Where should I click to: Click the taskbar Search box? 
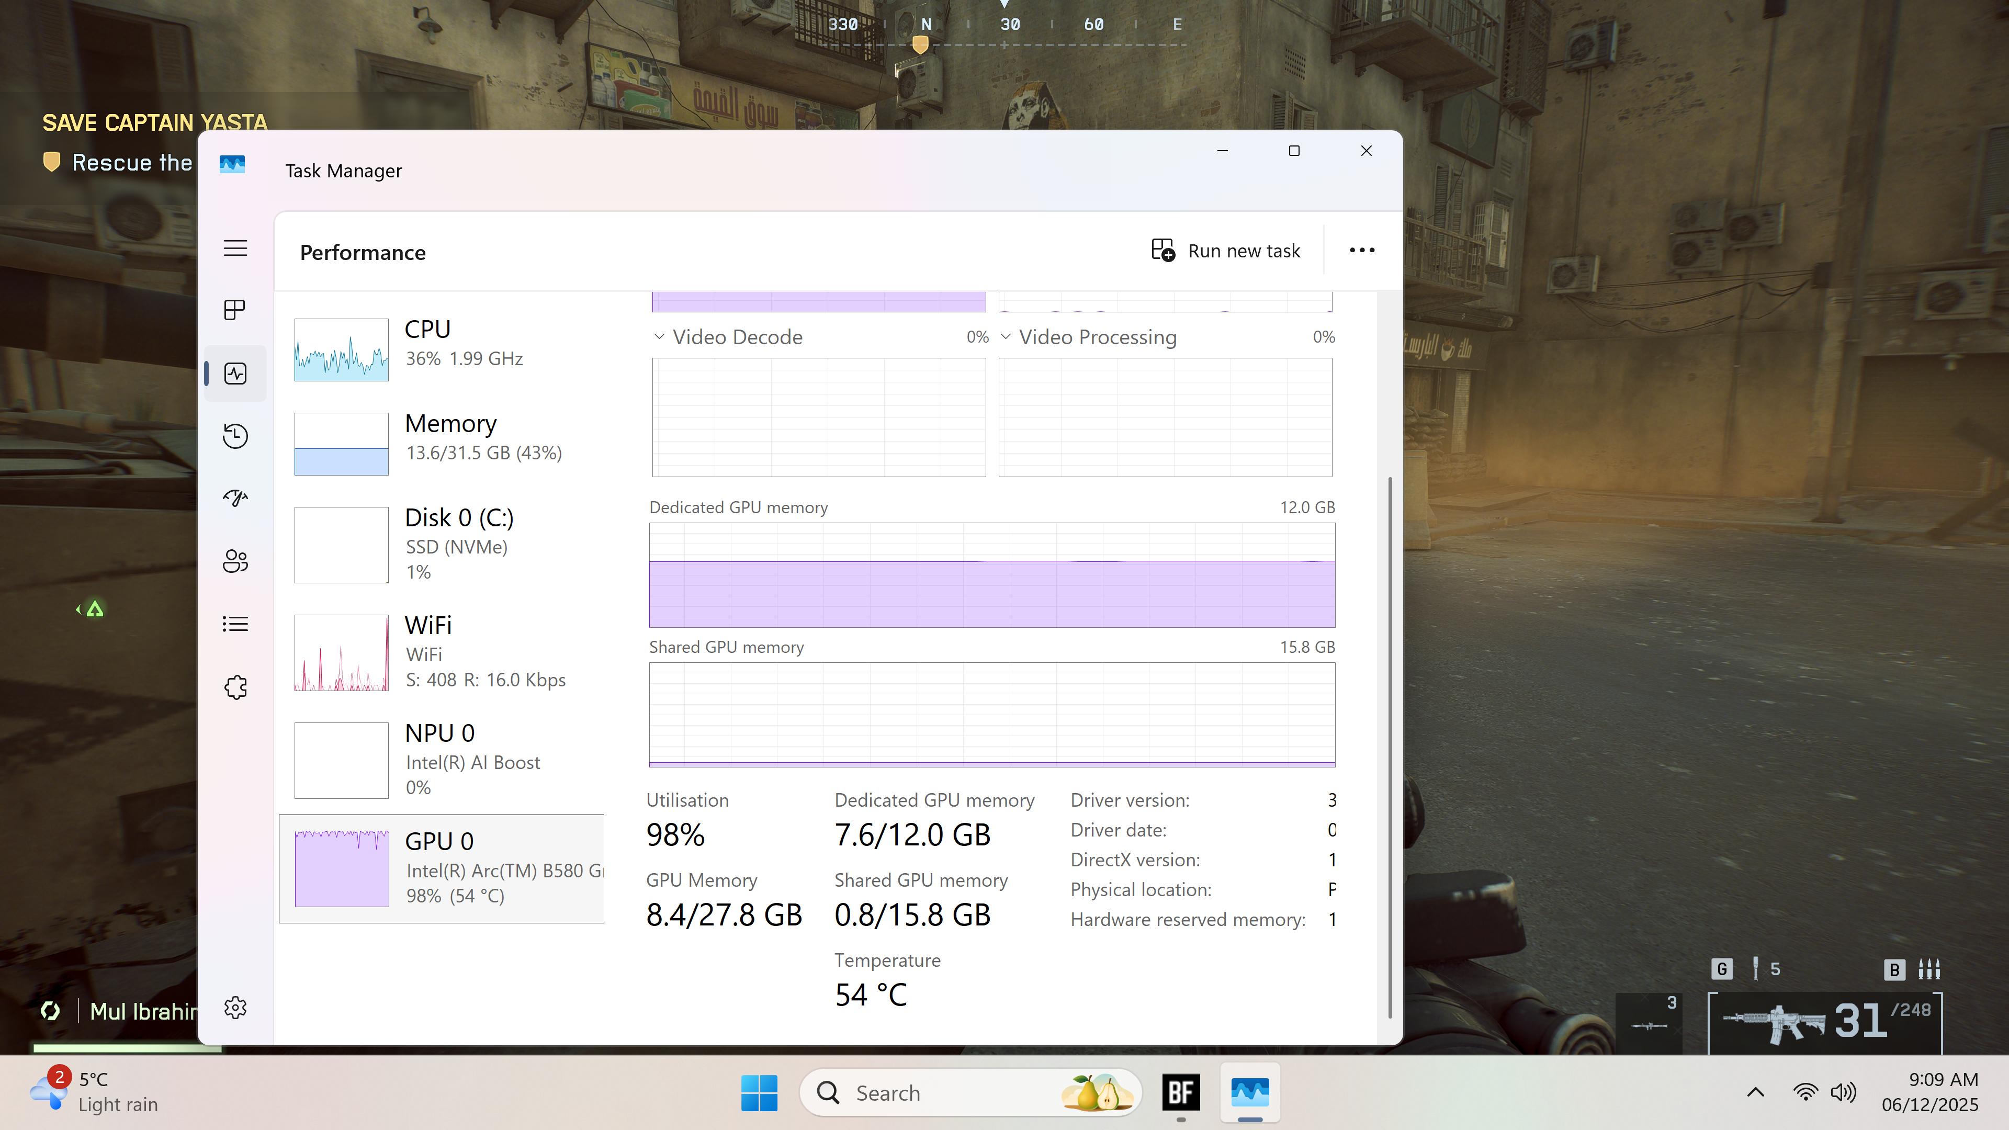coord(970,1092)
